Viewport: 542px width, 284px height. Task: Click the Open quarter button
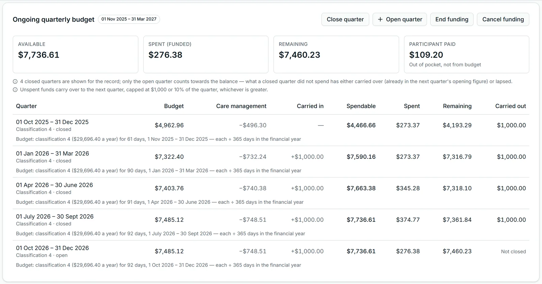(400, 19)
